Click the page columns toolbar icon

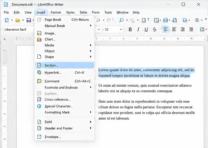[156, 20]
